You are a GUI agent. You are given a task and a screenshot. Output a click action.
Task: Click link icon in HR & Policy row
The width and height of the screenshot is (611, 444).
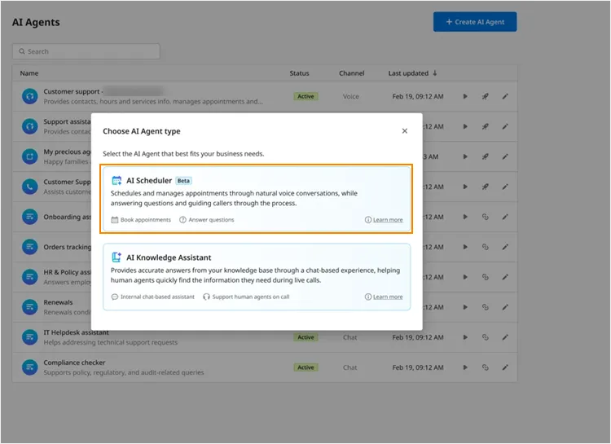pyautogui.click(x=486, y=277)
